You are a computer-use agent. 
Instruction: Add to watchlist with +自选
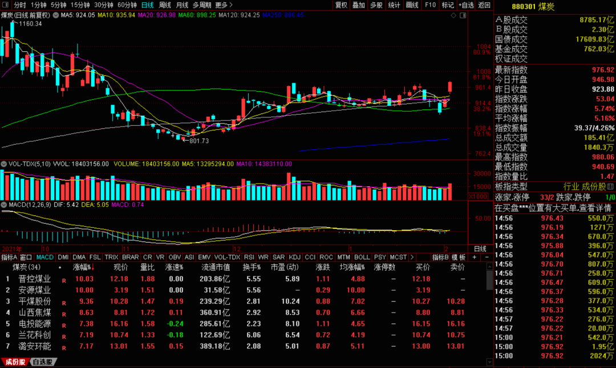467,5
